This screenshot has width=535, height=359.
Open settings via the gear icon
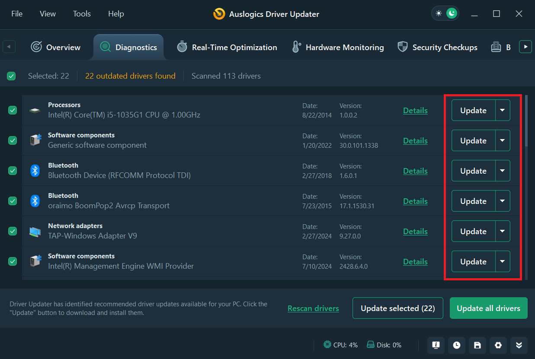point(498,345)
